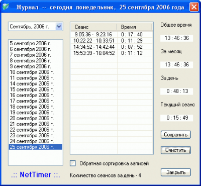Image resolution: width=201 pixels, height=186 pixels.
Task: Sort by the Время column header
Action: (134, 27)
